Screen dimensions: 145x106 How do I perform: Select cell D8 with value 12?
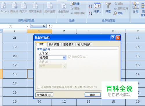(x=88, y=101)
